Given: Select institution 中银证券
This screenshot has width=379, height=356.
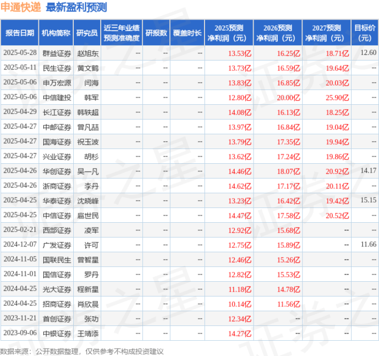Looking at the screenshot, I should 57,334.
